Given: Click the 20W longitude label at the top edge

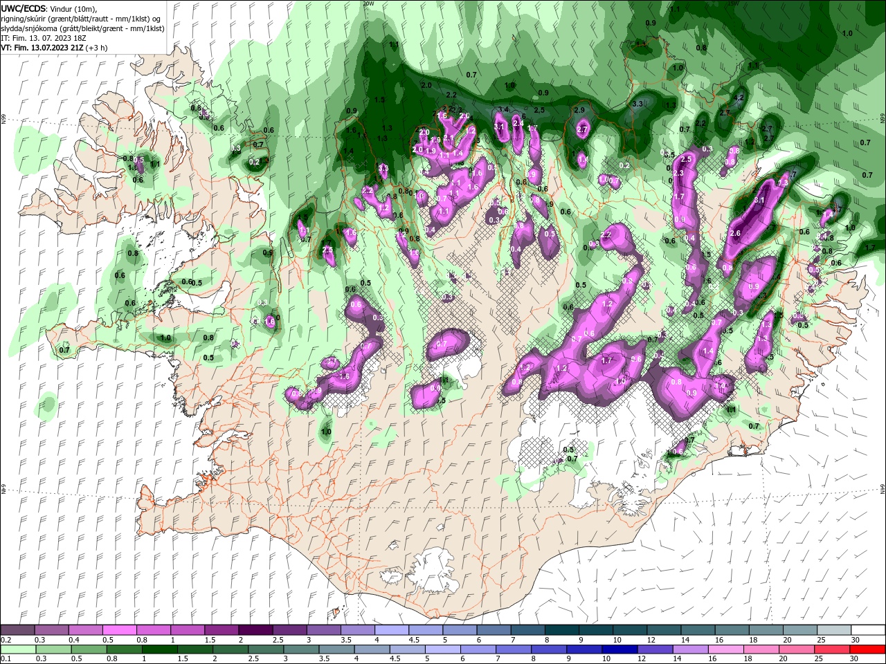Looking at the screenshot, I should pos(368,3).
